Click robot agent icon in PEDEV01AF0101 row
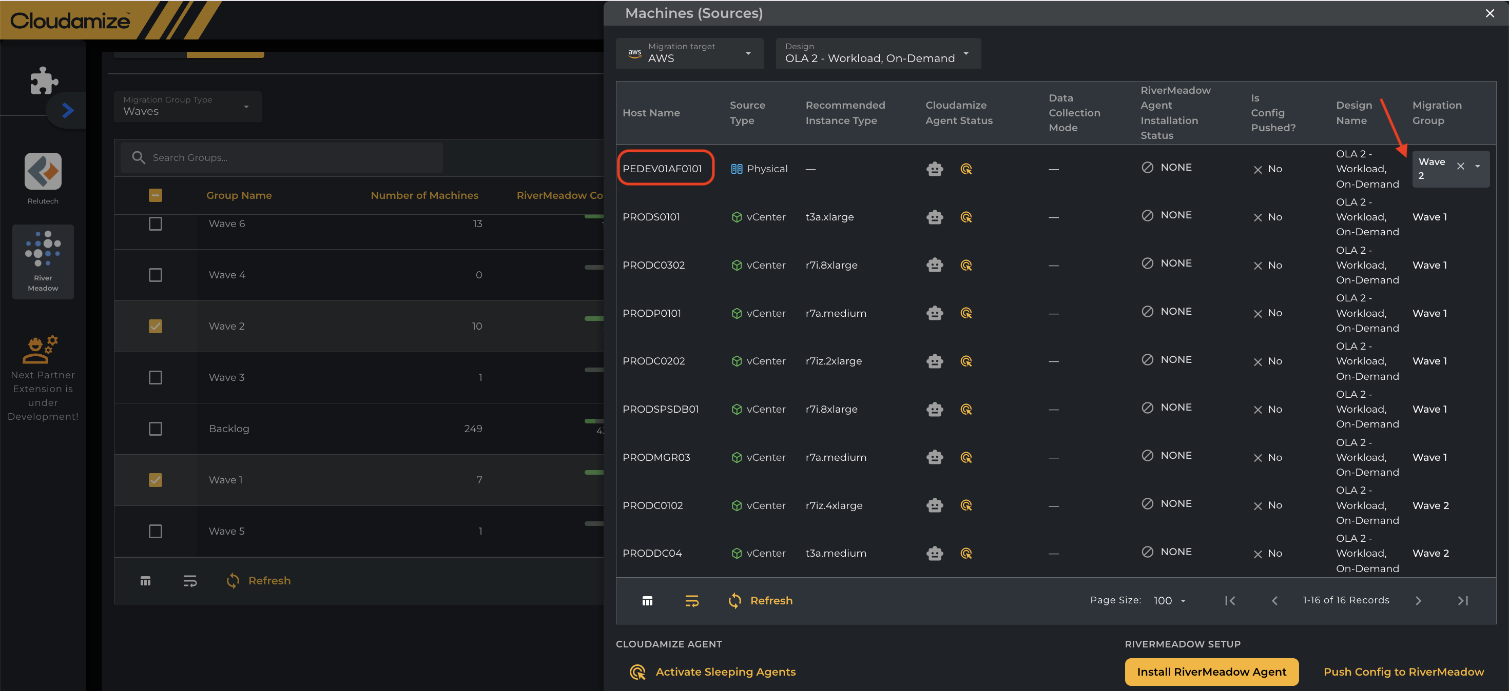The height and width of the screenshot is (691, 1509). 934,169
